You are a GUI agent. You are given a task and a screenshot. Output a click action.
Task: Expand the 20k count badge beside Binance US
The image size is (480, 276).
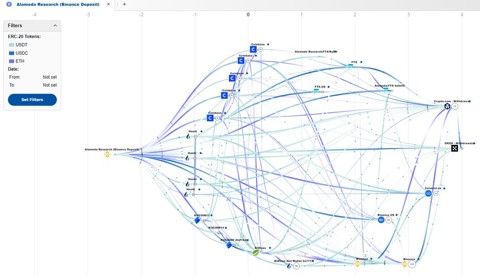point(388,220)
